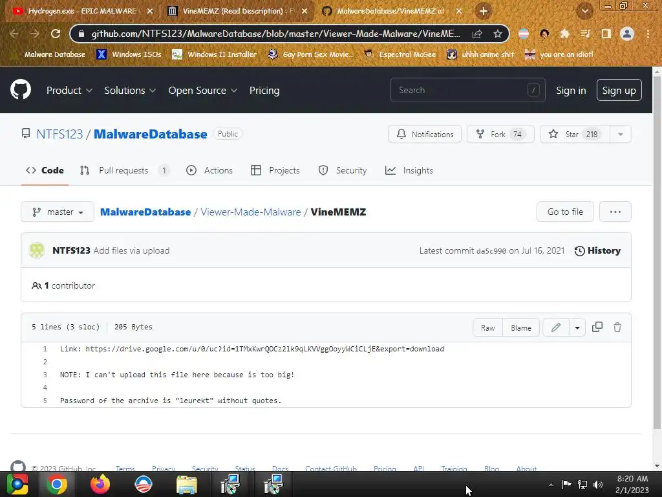Launch Firefox from the taskbar
662x497 pixels.
[100, 484]
